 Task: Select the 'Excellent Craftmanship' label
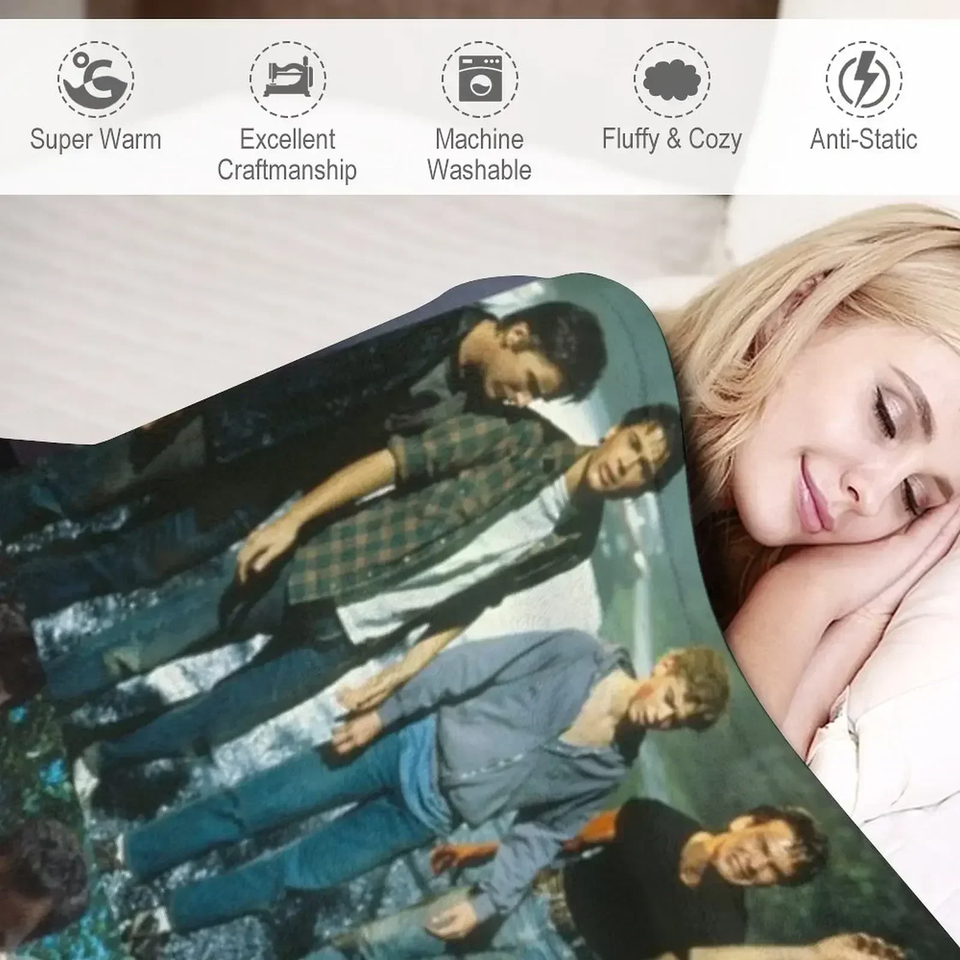[x=287, y=154]
